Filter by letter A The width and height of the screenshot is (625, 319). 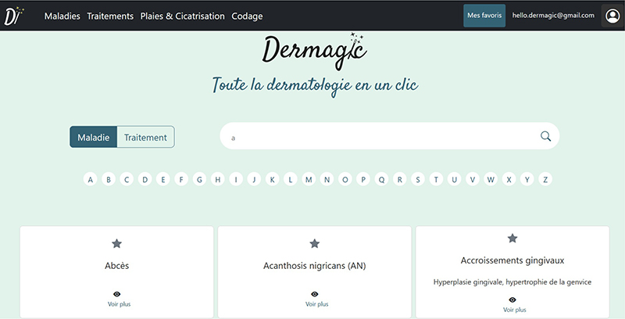(x=90, y=180)
